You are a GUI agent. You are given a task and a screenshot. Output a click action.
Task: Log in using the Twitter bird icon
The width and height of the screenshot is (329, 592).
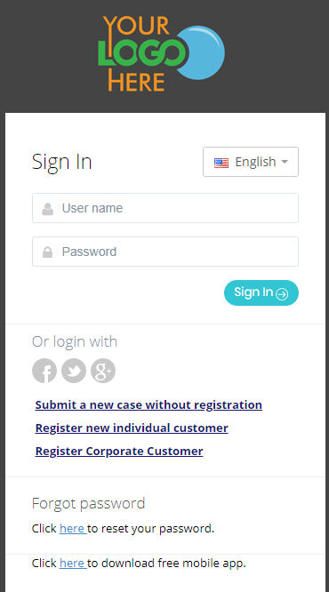click(74, 371)
